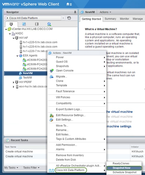Click the Edit Settings pencil icon

click(x=51, y=120)
